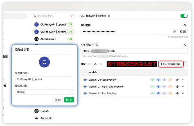Open settings for Gemini 3 Flash Preview
This screenshot has height=126, width=194.
(x=177, y=80)
